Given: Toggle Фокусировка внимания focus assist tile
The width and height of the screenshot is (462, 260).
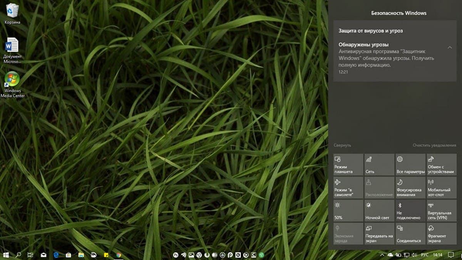Looking at the screenshot, I should click(410, 187).
